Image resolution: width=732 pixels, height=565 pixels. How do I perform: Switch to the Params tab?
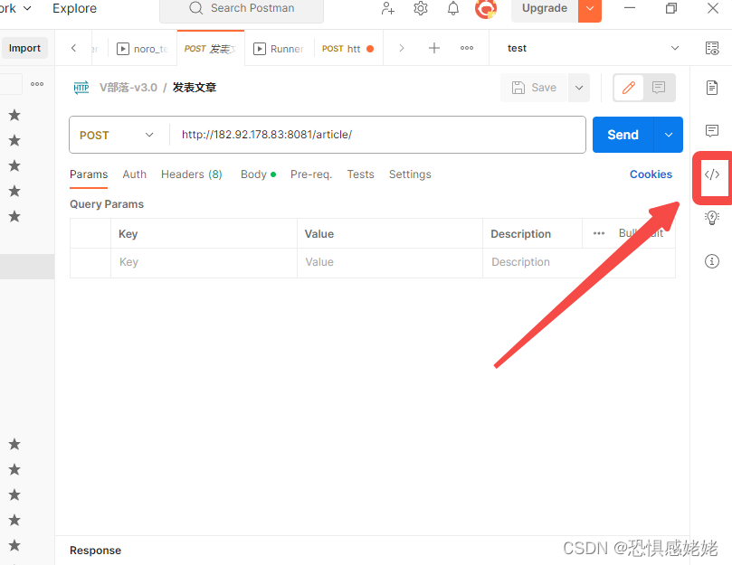click(x=89, y=174)
